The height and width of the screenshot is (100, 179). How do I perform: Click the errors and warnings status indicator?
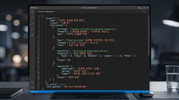pyautogui.click(x=34, y=92)
